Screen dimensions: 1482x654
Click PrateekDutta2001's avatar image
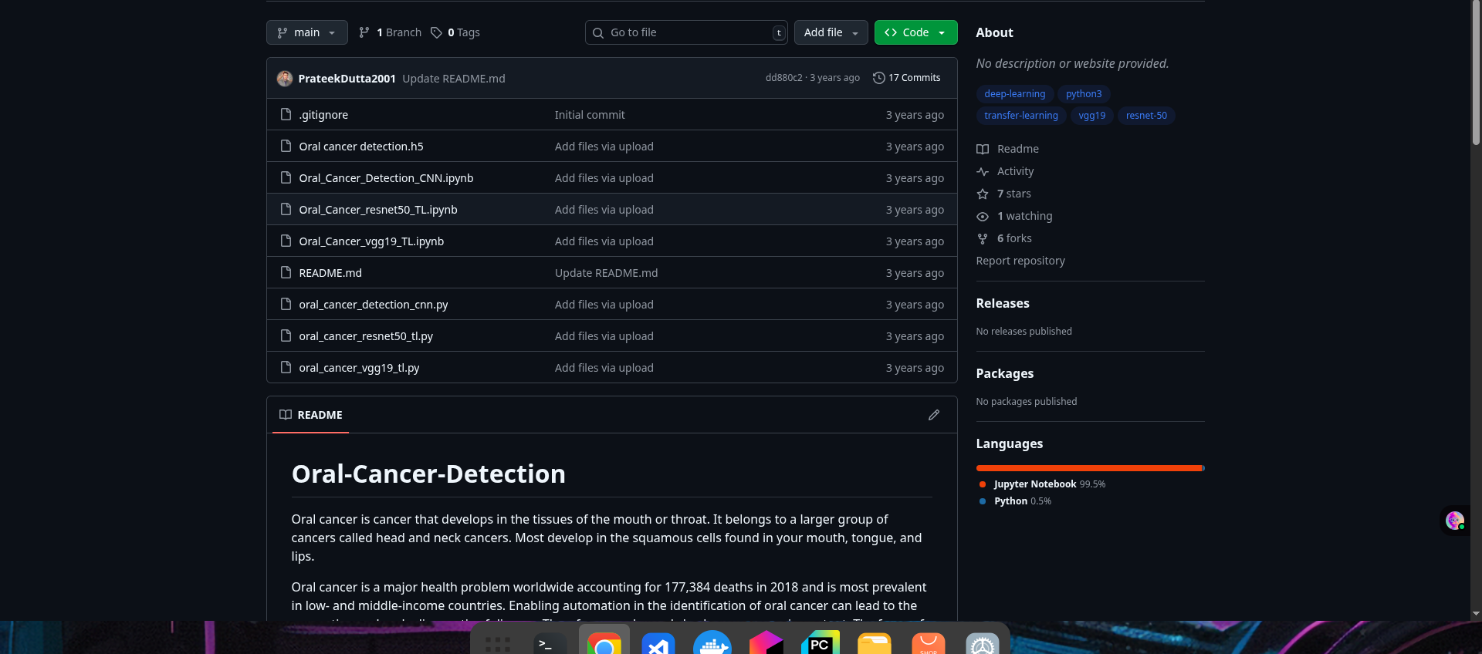coord(285,79)
